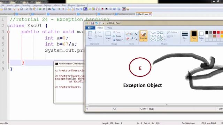Click the Home tab in Paint ribbon

(100, 28)
